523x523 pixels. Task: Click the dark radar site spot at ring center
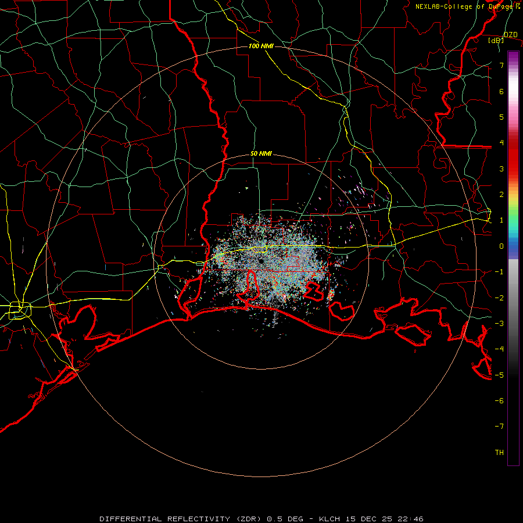261,261
